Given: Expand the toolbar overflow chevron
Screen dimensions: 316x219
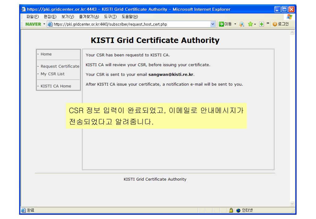Looking at the screenshot, I should tap(268, 23).
